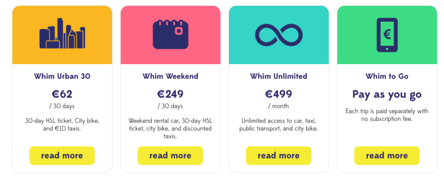Click the €62 price

pos(62,94)
